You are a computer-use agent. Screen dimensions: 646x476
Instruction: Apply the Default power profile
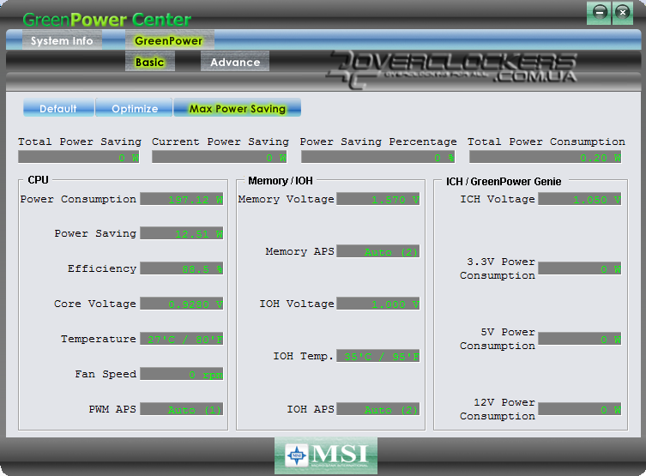58,108
